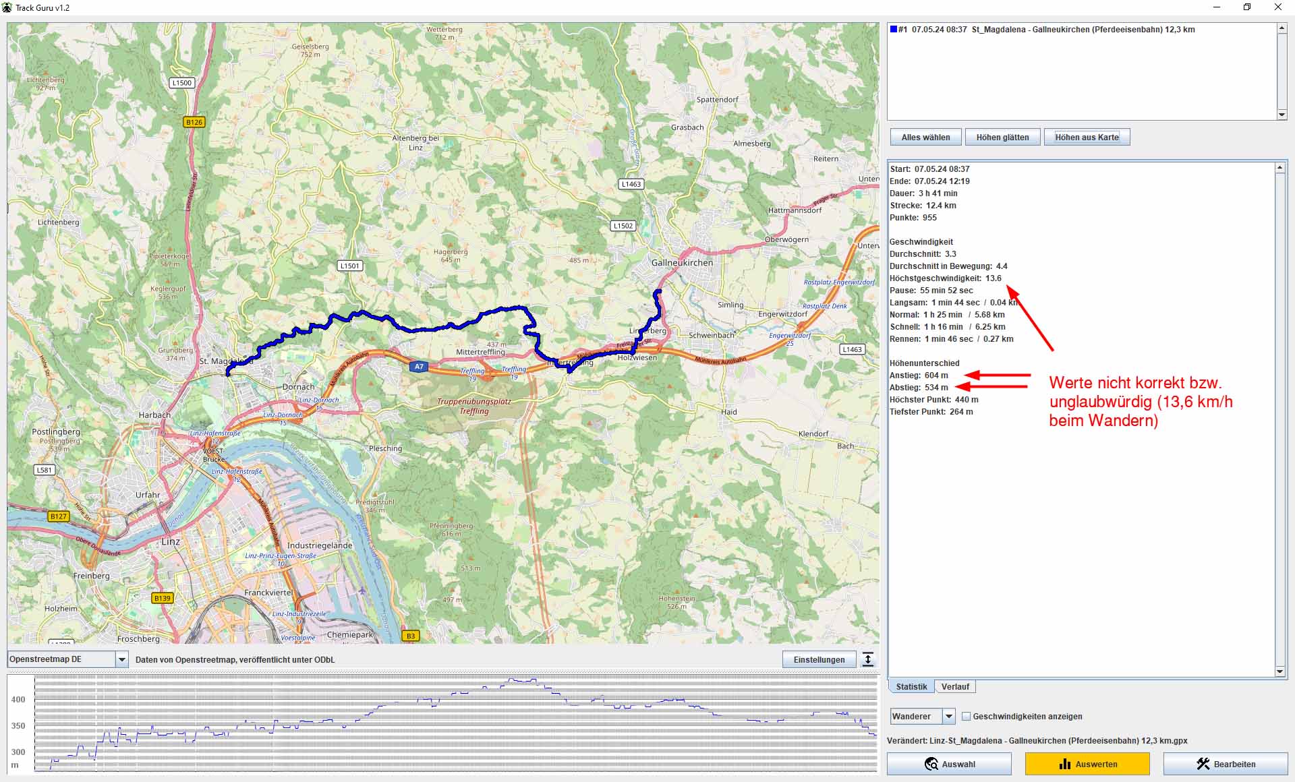This screenshot has height=782, width=1295.
Task: Select the Statistik tab
Action: 911,687
